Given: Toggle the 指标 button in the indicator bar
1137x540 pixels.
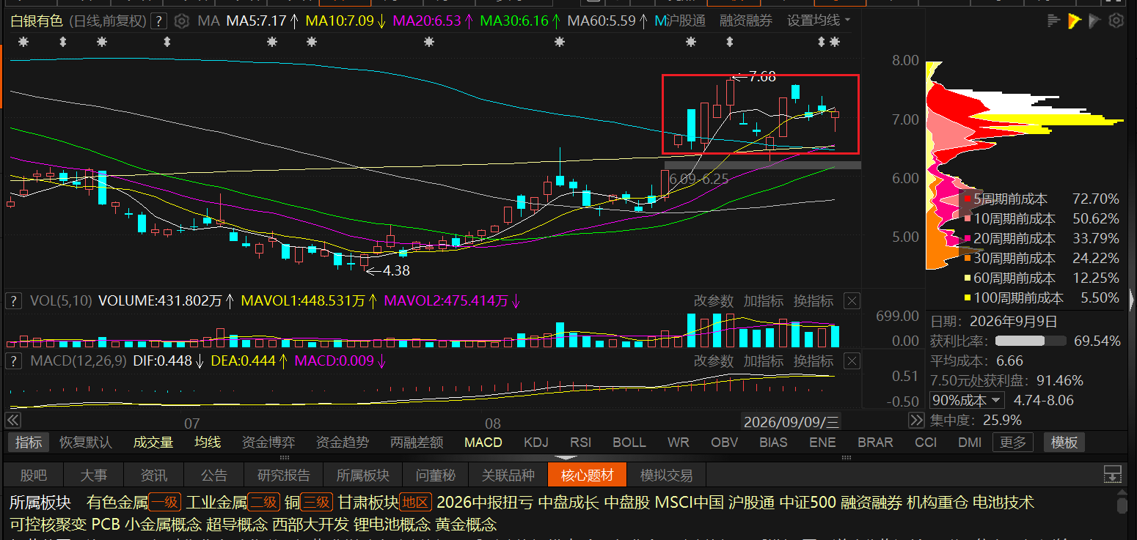Looking at the screenshot, I should [29, 443].
